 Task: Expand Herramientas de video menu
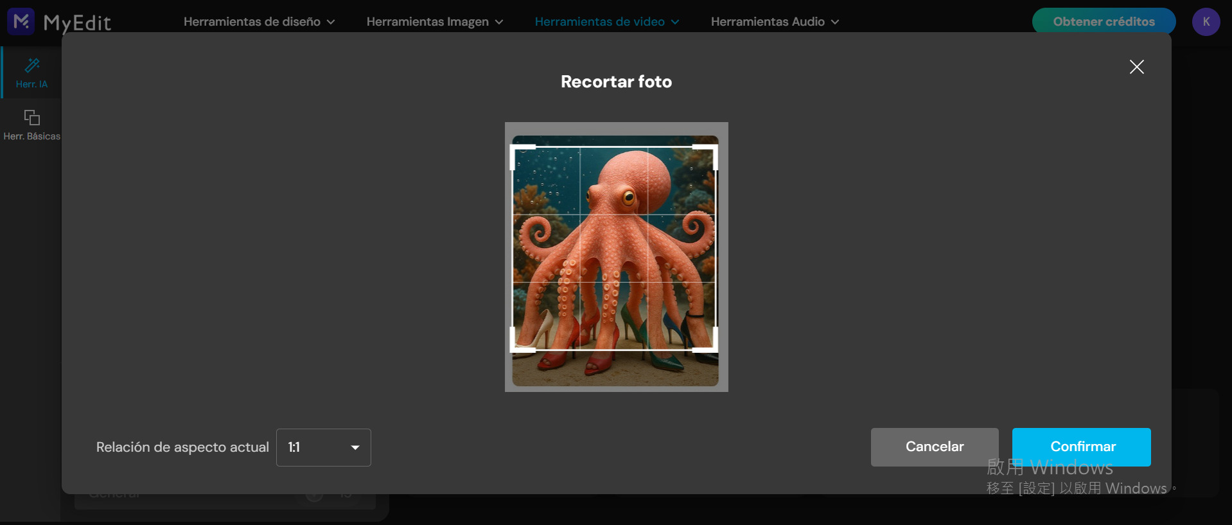coord(606,22)
